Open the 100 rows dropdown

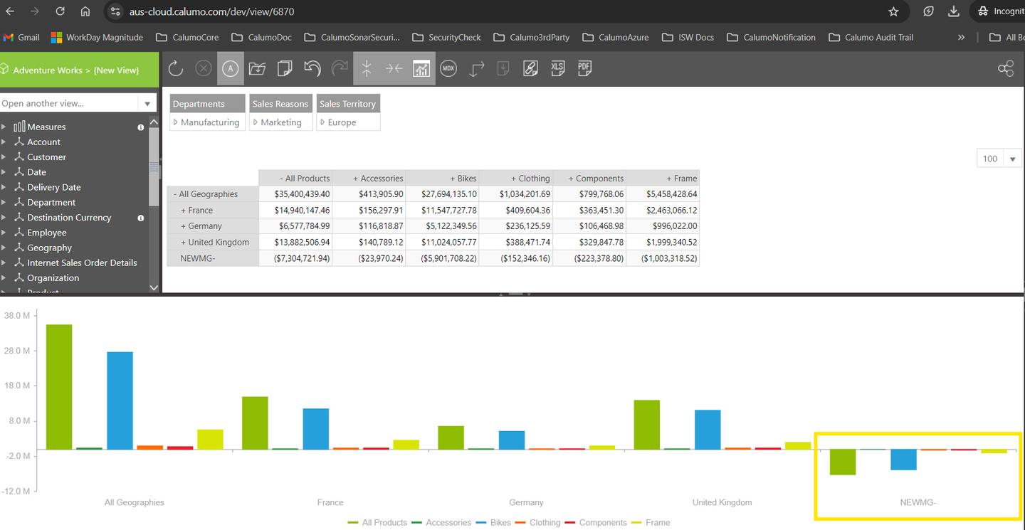[x=1011, y=159]
